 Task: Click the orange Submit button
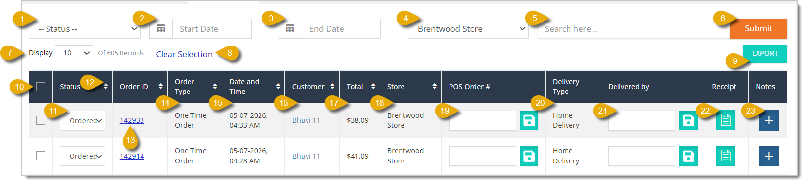(x=758, y=28)
